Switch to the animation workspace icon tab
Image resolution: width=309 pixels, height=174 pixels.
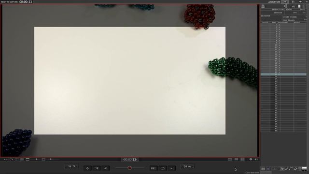285,2
